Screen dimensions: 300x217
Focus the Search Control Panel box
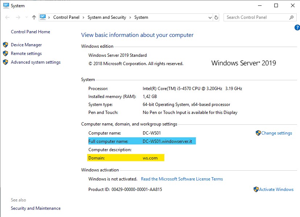[x=260, y=17]
